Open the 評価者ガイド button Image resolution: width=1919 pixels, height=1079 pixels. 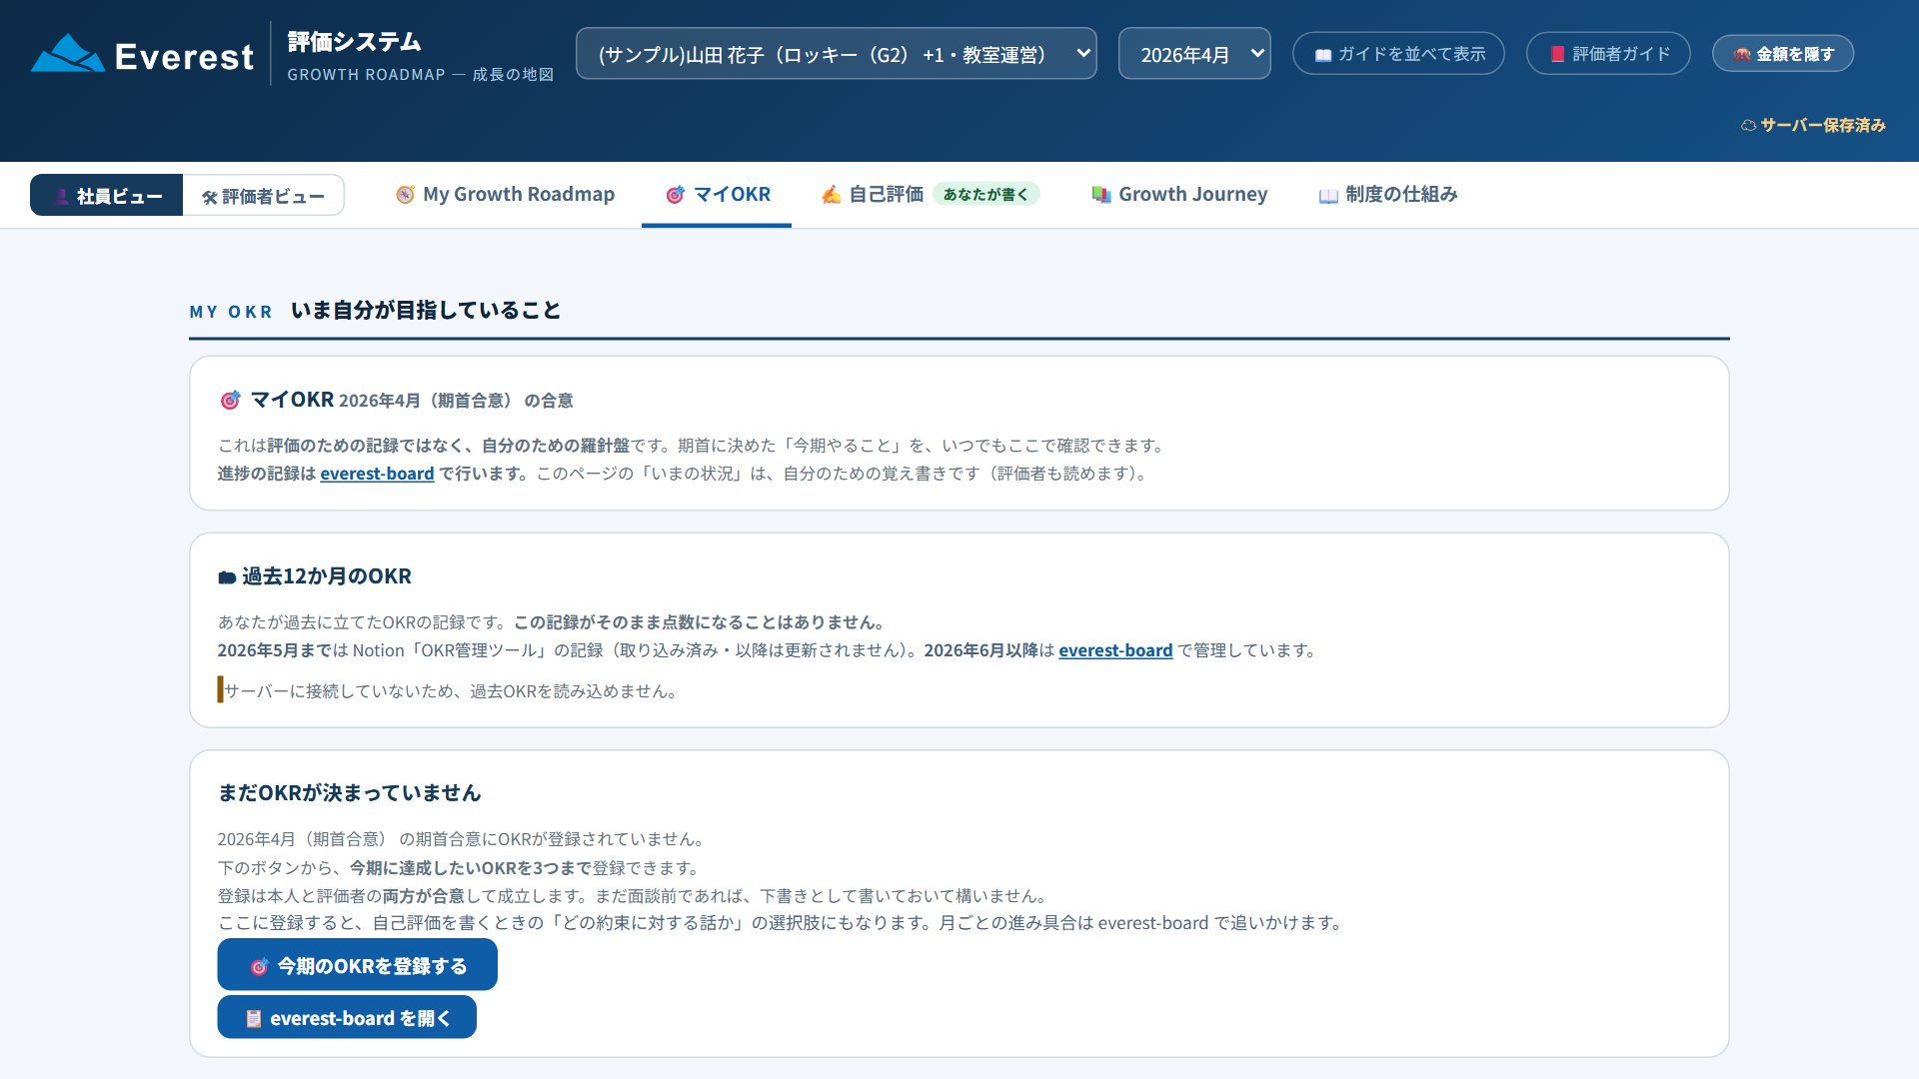1608,54
